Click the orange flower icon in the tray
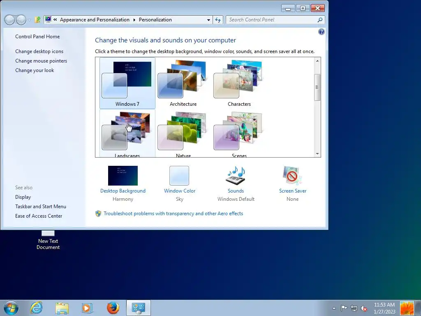This screenshot has width=421, height=316. [407, 308]
